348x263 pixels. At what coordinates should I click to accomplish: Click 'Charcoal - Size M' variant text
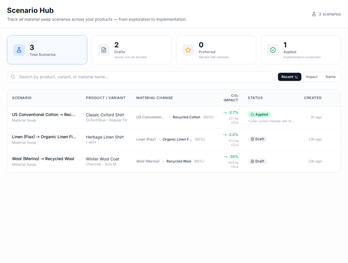pos(101,164)
